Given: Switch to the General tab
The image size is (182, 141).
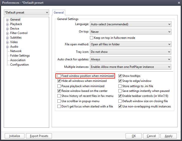Looking at the screenshot, I should click(x=59, y=12).
